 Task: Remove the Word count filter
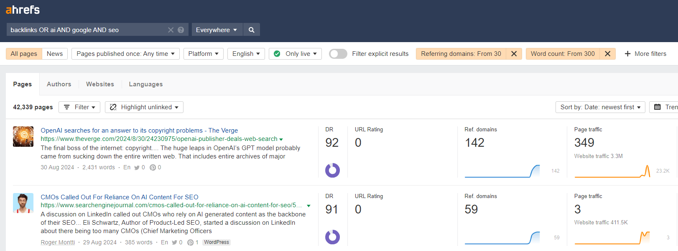(x=608, y=54)
